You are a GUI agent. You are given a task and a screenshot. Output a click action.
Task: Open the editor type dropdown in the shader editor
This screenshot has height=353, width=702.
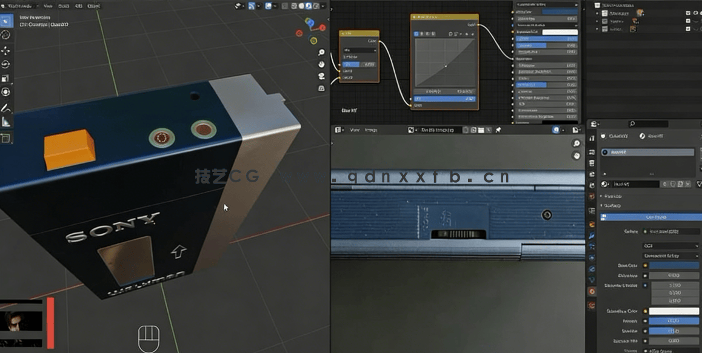point(337,129)
